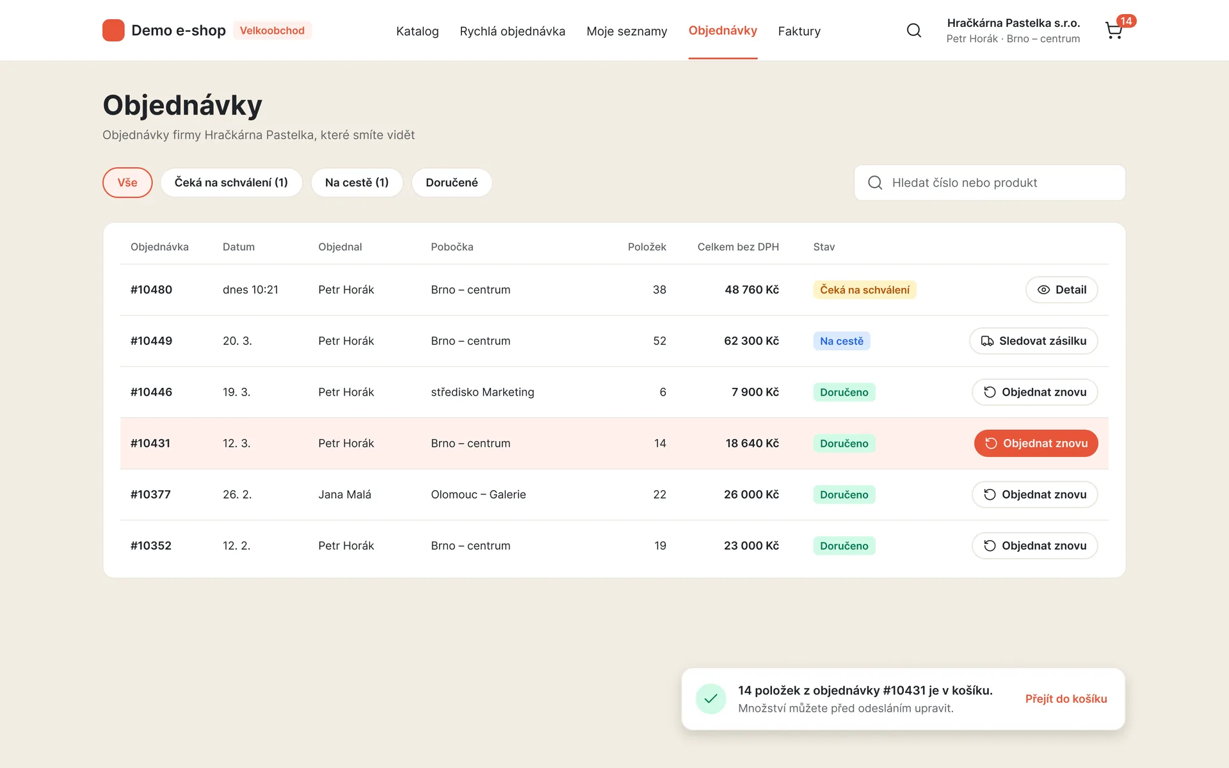This screenshot has height=768, width=1229.
Task: Click the Jana Malá cell
Action: pyautogui.click(x=344, y=495)
